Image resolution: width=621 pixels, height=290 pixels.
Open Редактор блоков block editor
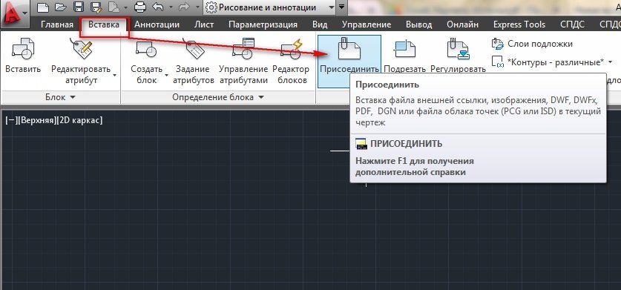click(x=291, y=49)
